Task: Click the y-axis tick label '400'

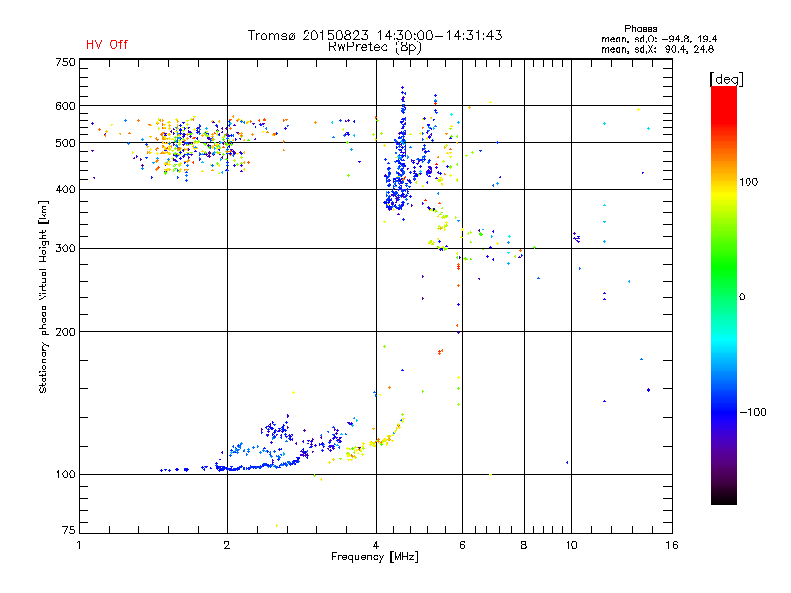Action: point(65,189)
